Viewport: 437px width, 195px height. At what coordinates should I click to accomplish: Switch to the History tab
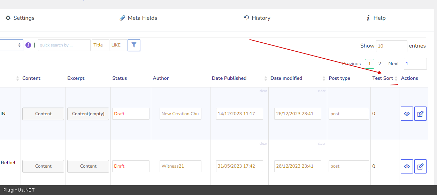click(257, 18)
